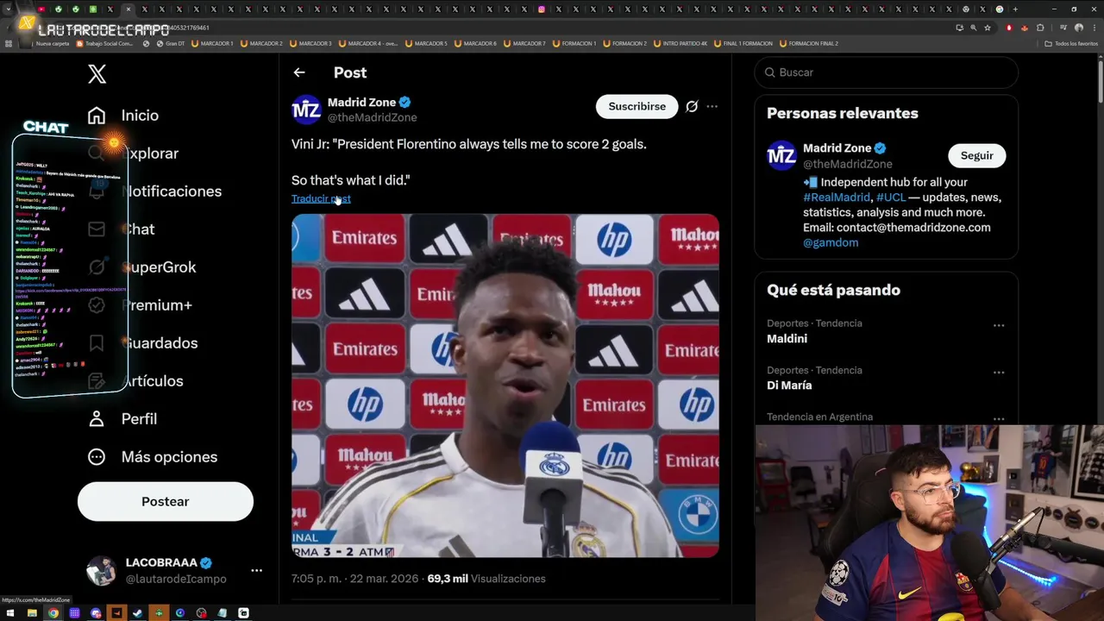Go back with the Post arrow
Viewport: 1104px width, 621px height.
coord(299,72)
